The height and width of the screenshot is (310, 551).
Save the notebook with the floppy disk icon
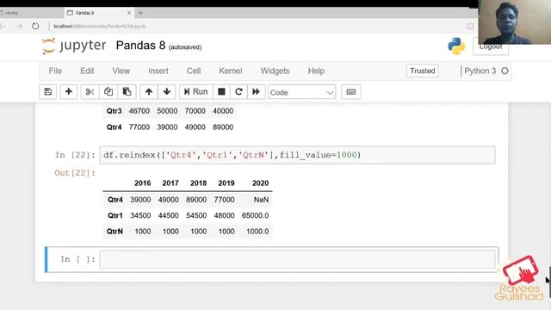(48, 92)
